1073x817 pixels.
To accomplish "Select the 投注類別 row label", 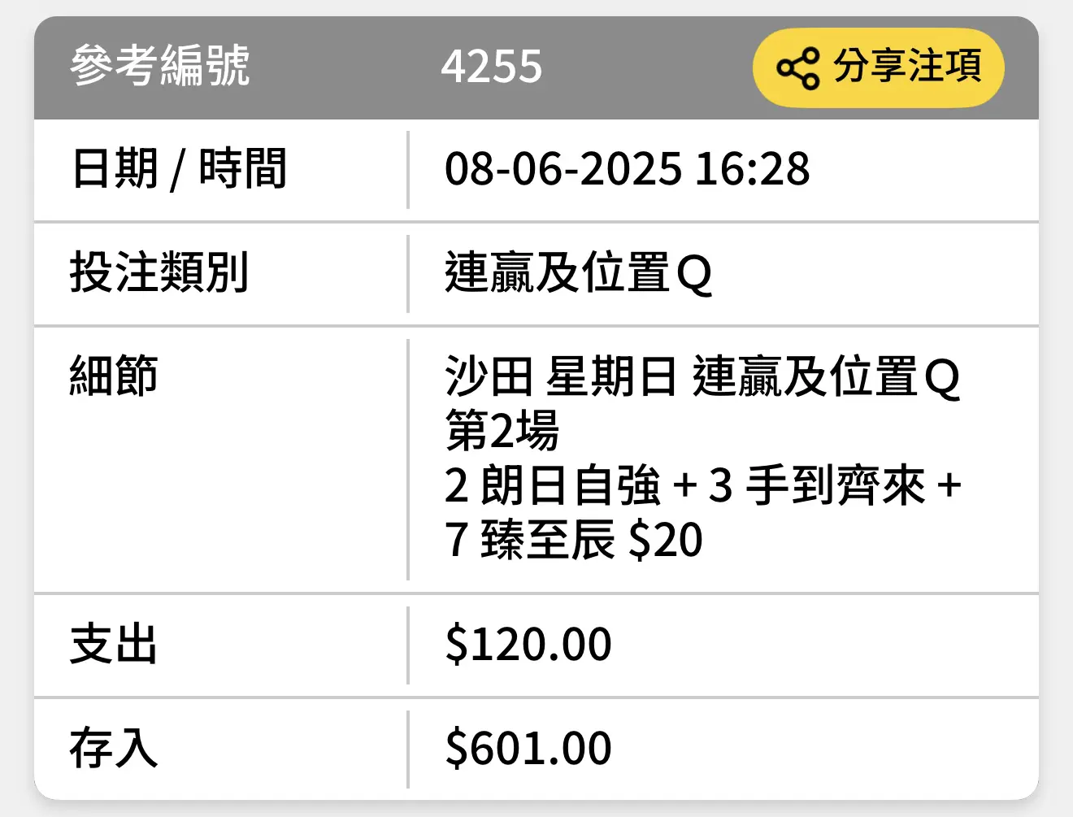I will [159, 272].
